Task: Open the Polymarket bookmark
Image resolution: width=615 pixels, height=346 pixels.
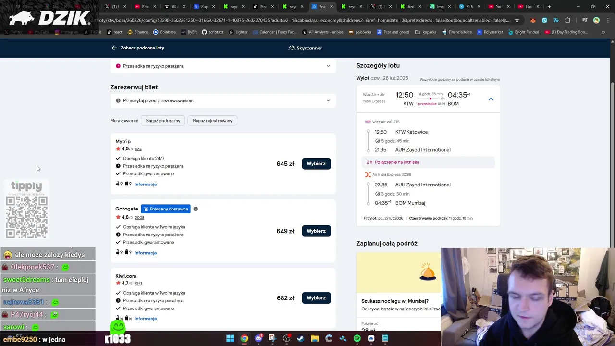Action: coord(490,32)
